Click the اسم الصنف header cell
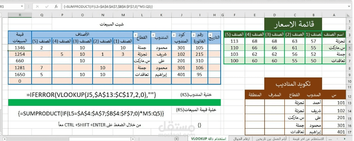Image resolution: width=354 pixels, height=141 pixels. click(x=334, y=34)
